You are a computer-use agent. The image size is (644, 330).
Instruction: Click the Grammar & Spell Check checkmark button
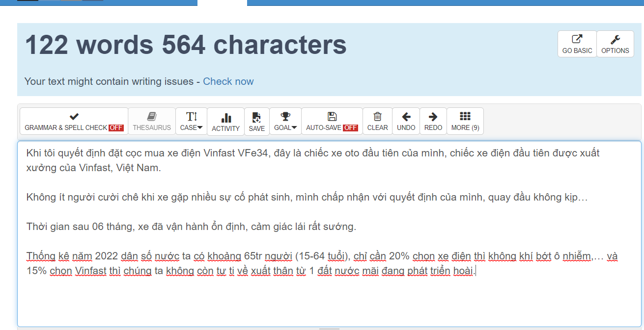pos(74,121)
